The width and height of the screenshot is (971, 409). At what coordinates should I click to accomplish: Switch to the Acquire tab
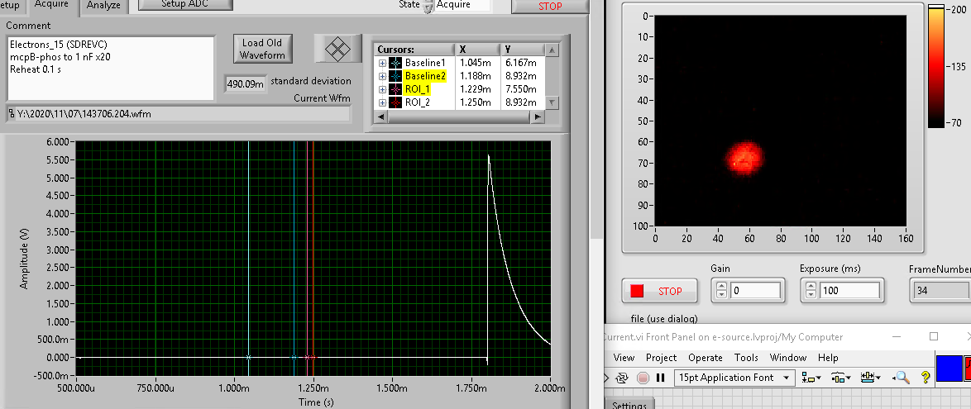(x=53, y=6)
